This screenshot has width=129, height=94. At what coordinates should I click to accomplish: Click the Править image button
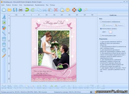click(119, 25)
